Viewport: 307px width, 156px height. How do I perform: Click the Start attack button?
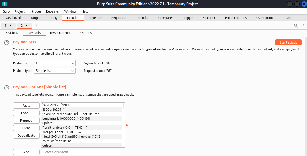pyautogui.click(x=288, y=42)
